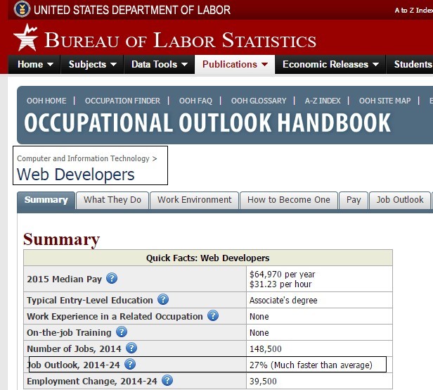Screen dimensions: 433x390
Task: Select the 39,500 employment change value
Action: pos(263,381)
